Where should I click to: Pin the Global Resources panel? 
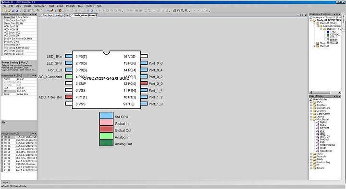click(x=33, y=14)
